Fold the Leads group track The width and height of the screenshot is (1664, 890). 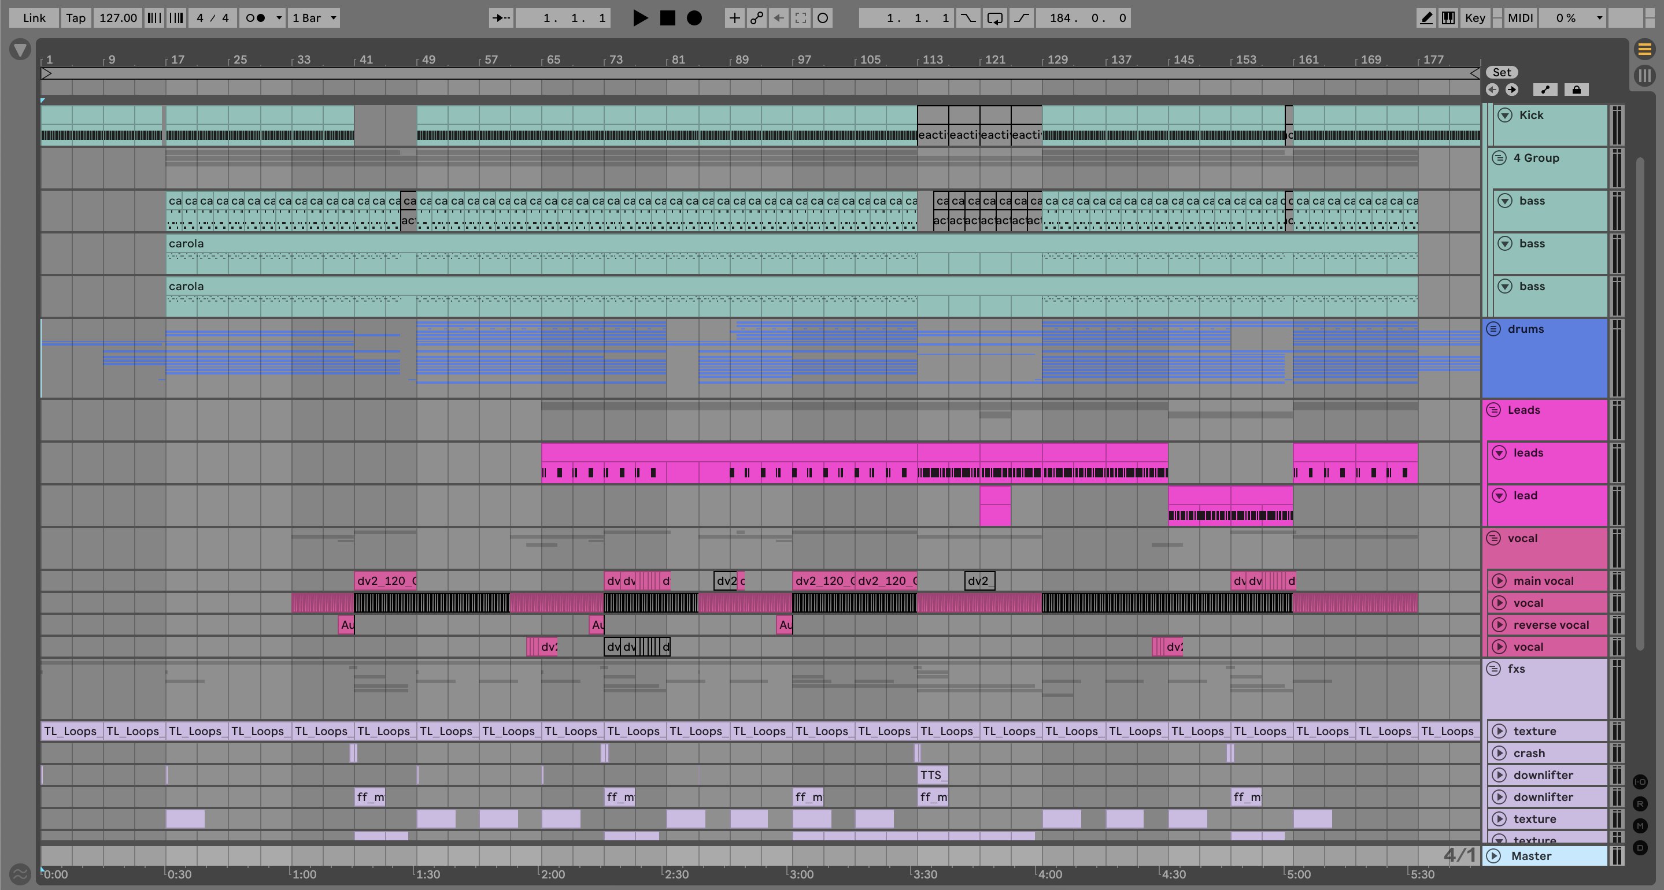coord(1493,410)
